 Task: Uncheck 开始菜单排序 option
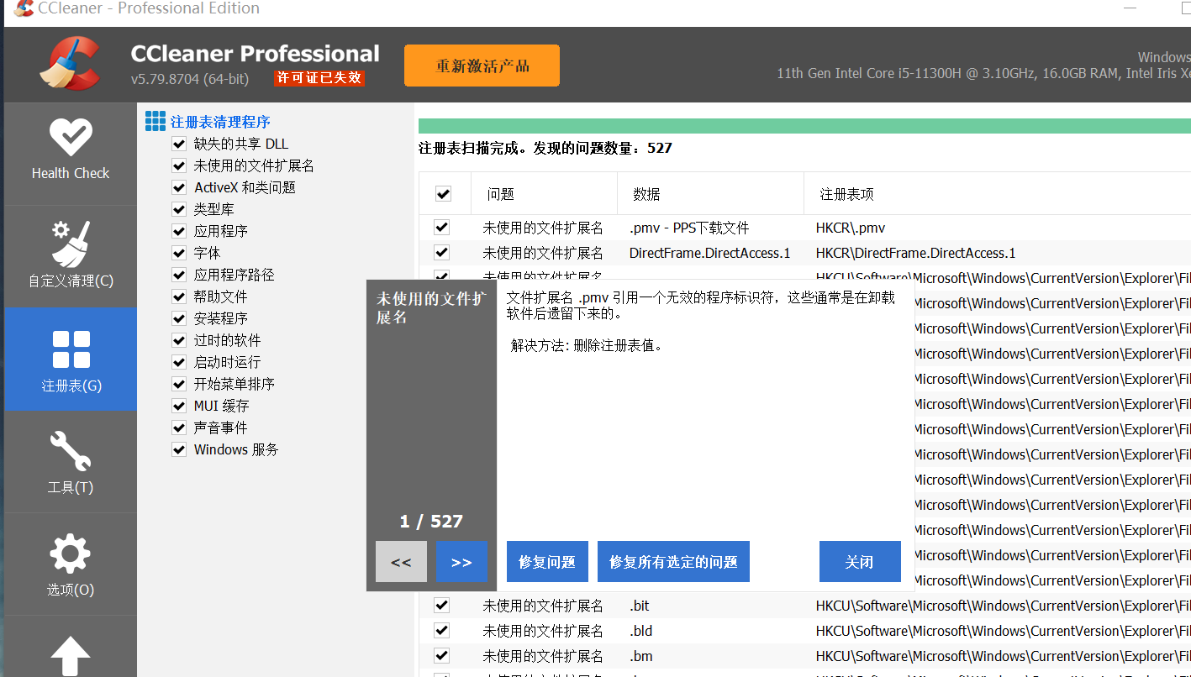tap(179, 384)
